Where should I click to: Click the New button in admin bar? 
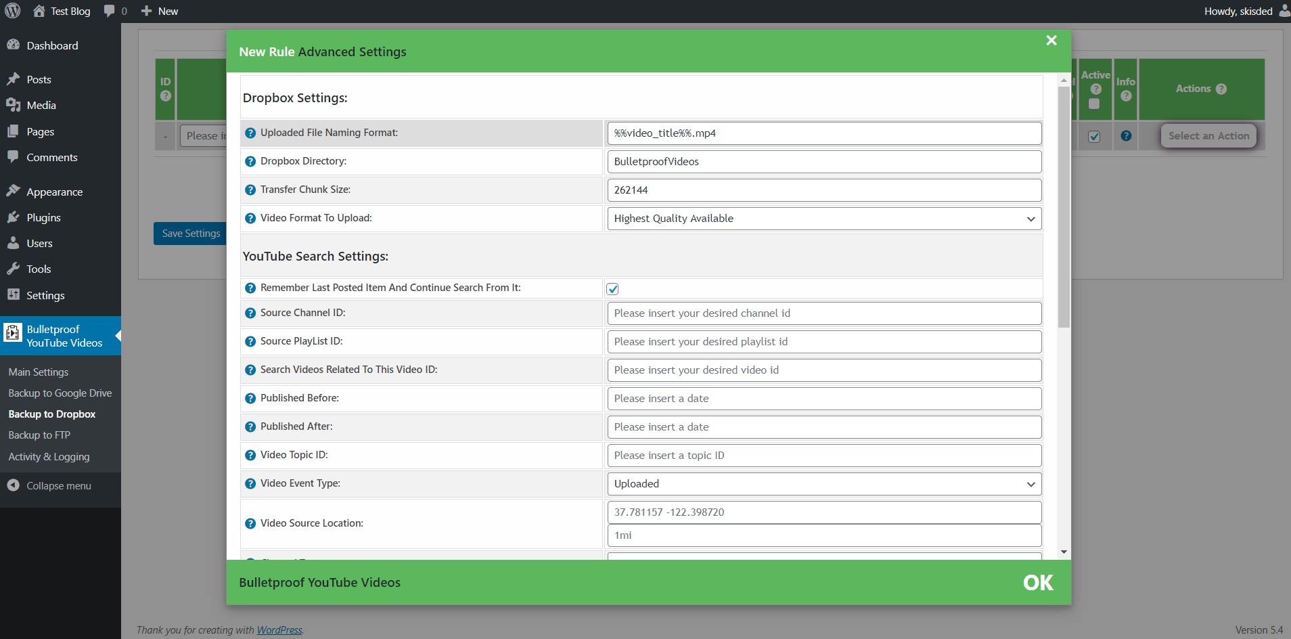[160, 11]
